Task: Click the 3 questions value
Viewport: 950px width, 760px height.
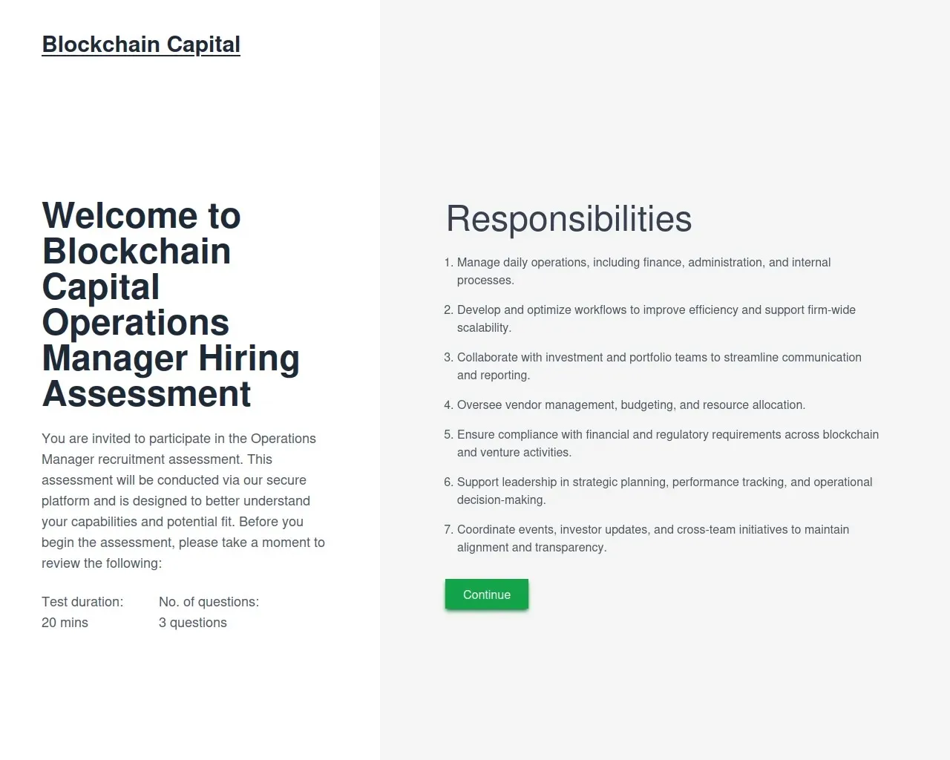Action: pyautogui.click(x=193, y=623)
